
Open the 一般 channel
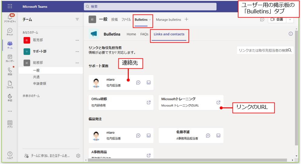click(51, 71)
